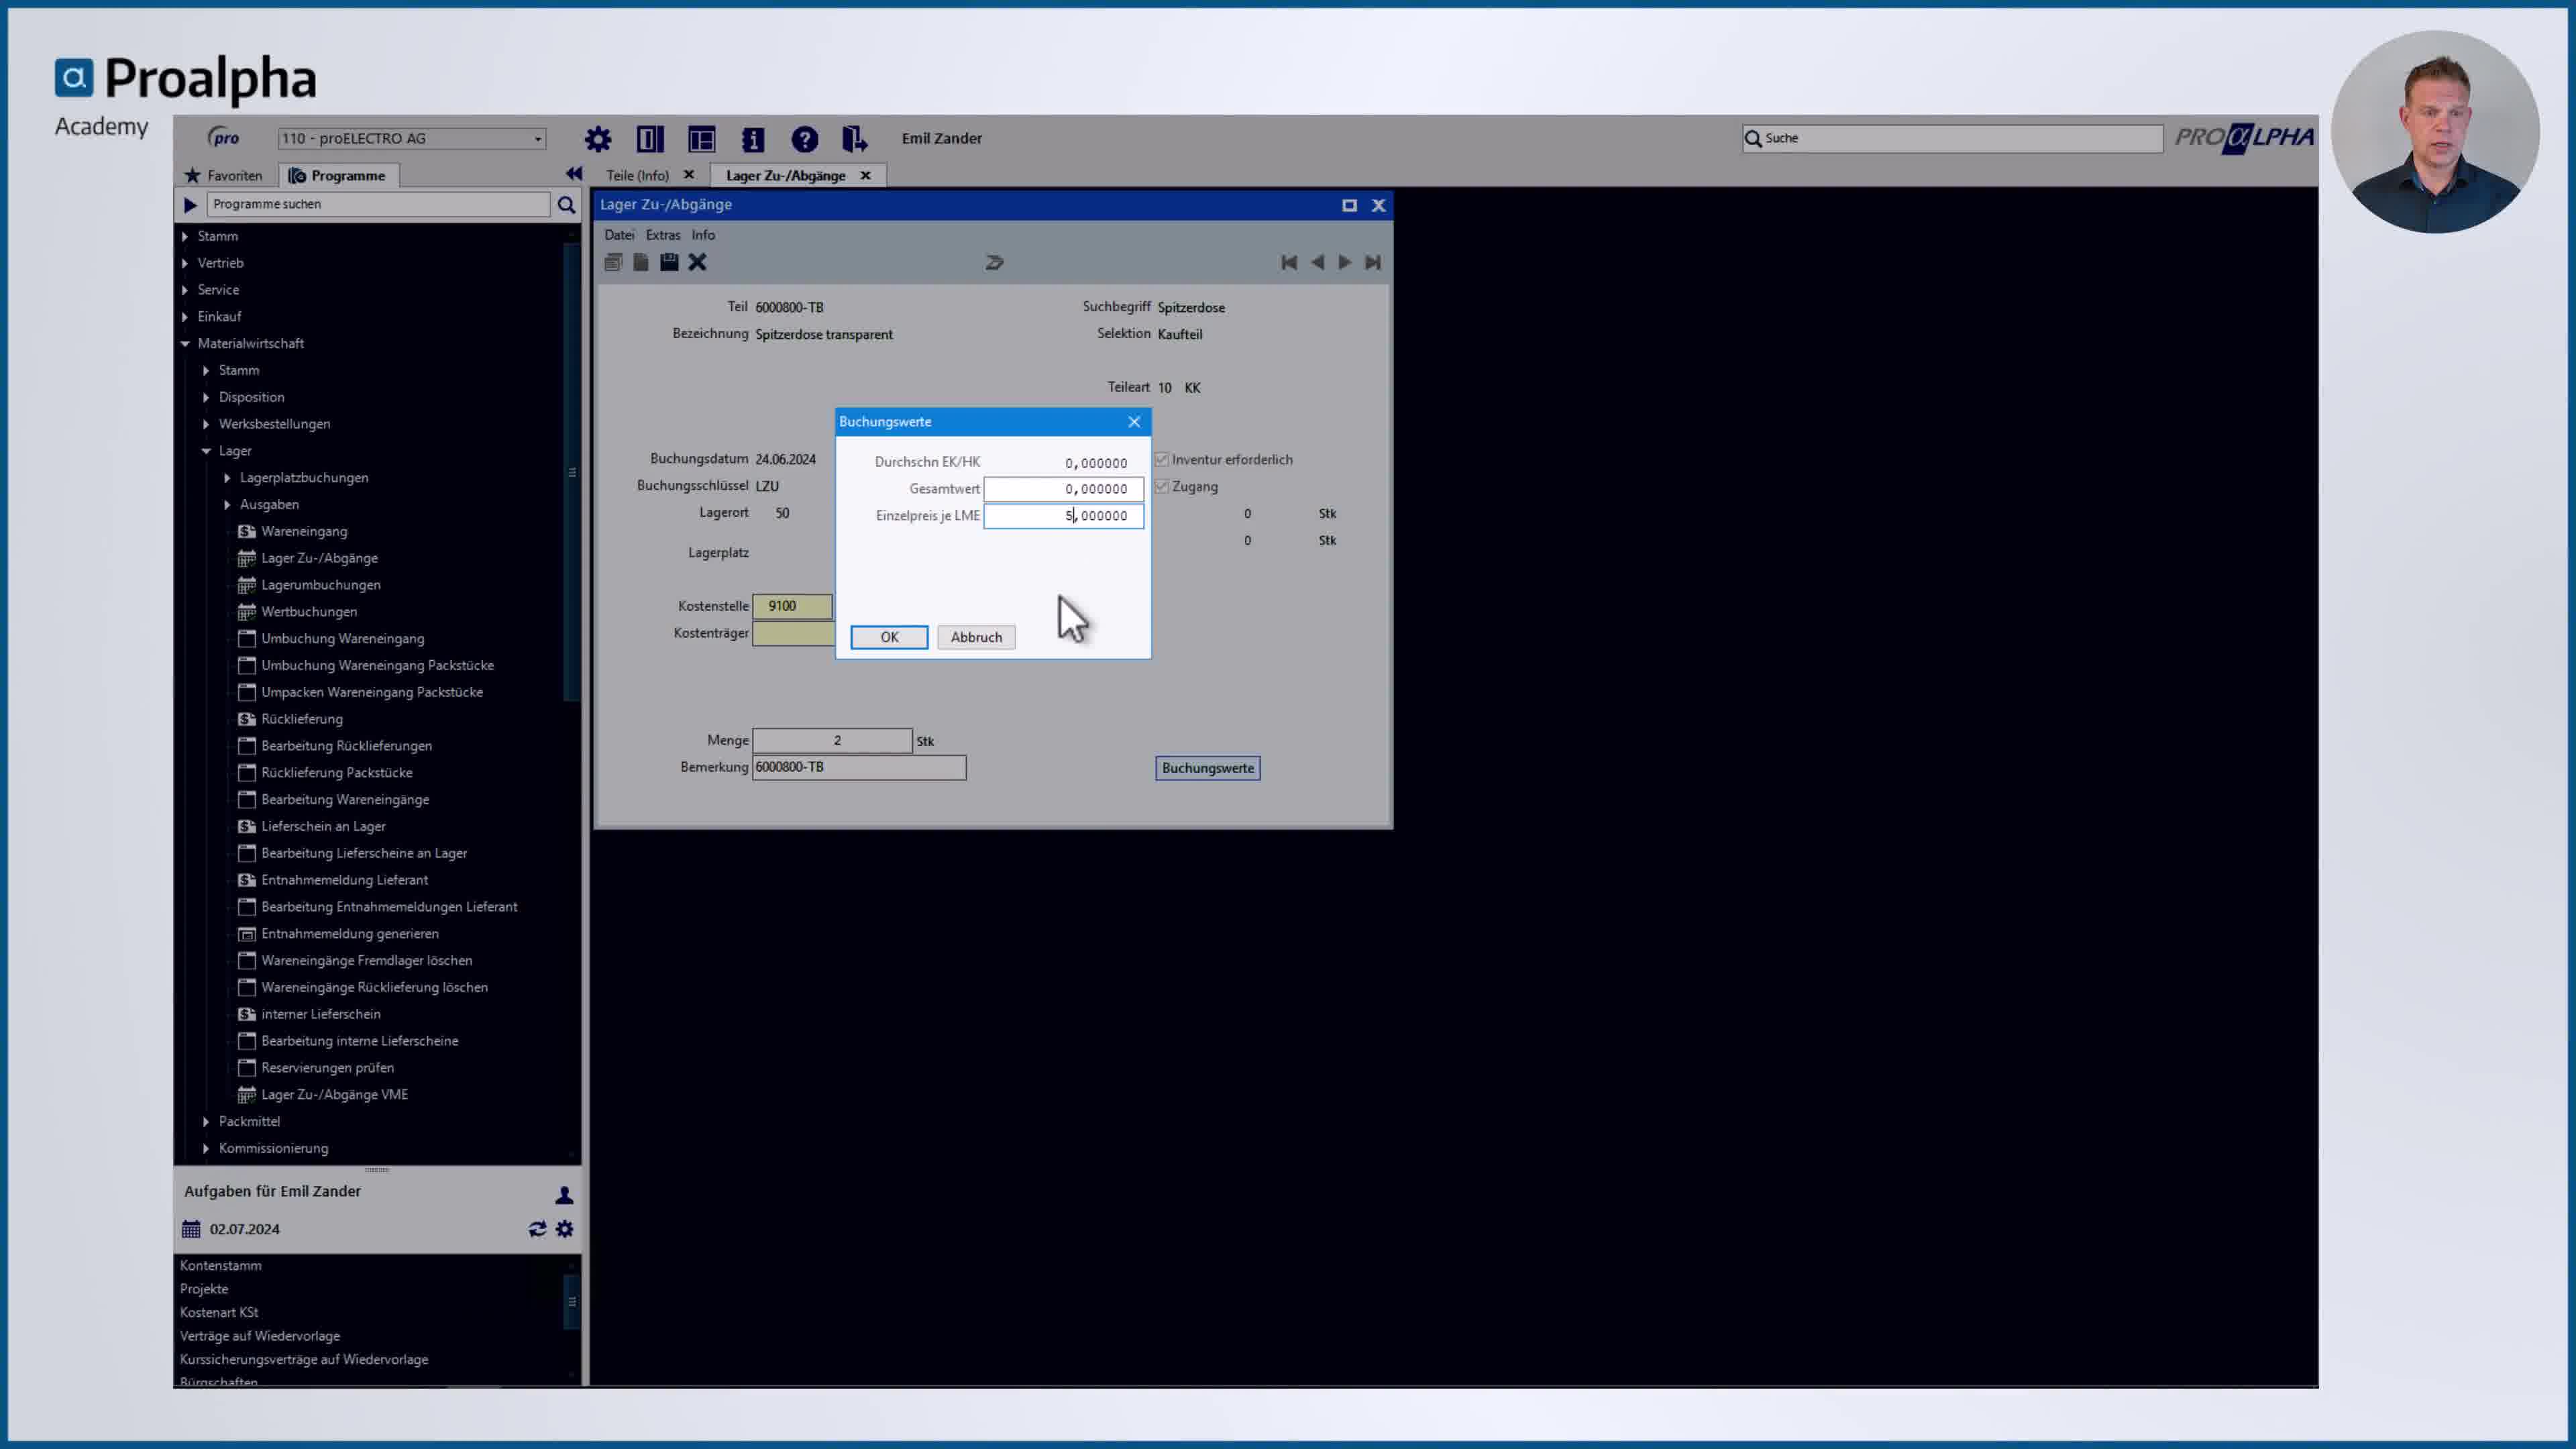Click the Programme suchen search field
The width and height of the screenshot is (2576, 1449).
pyautogui.click(x=378, y=204)
